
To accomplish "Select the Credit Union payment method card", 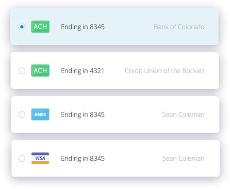I will tap(115, 71).
